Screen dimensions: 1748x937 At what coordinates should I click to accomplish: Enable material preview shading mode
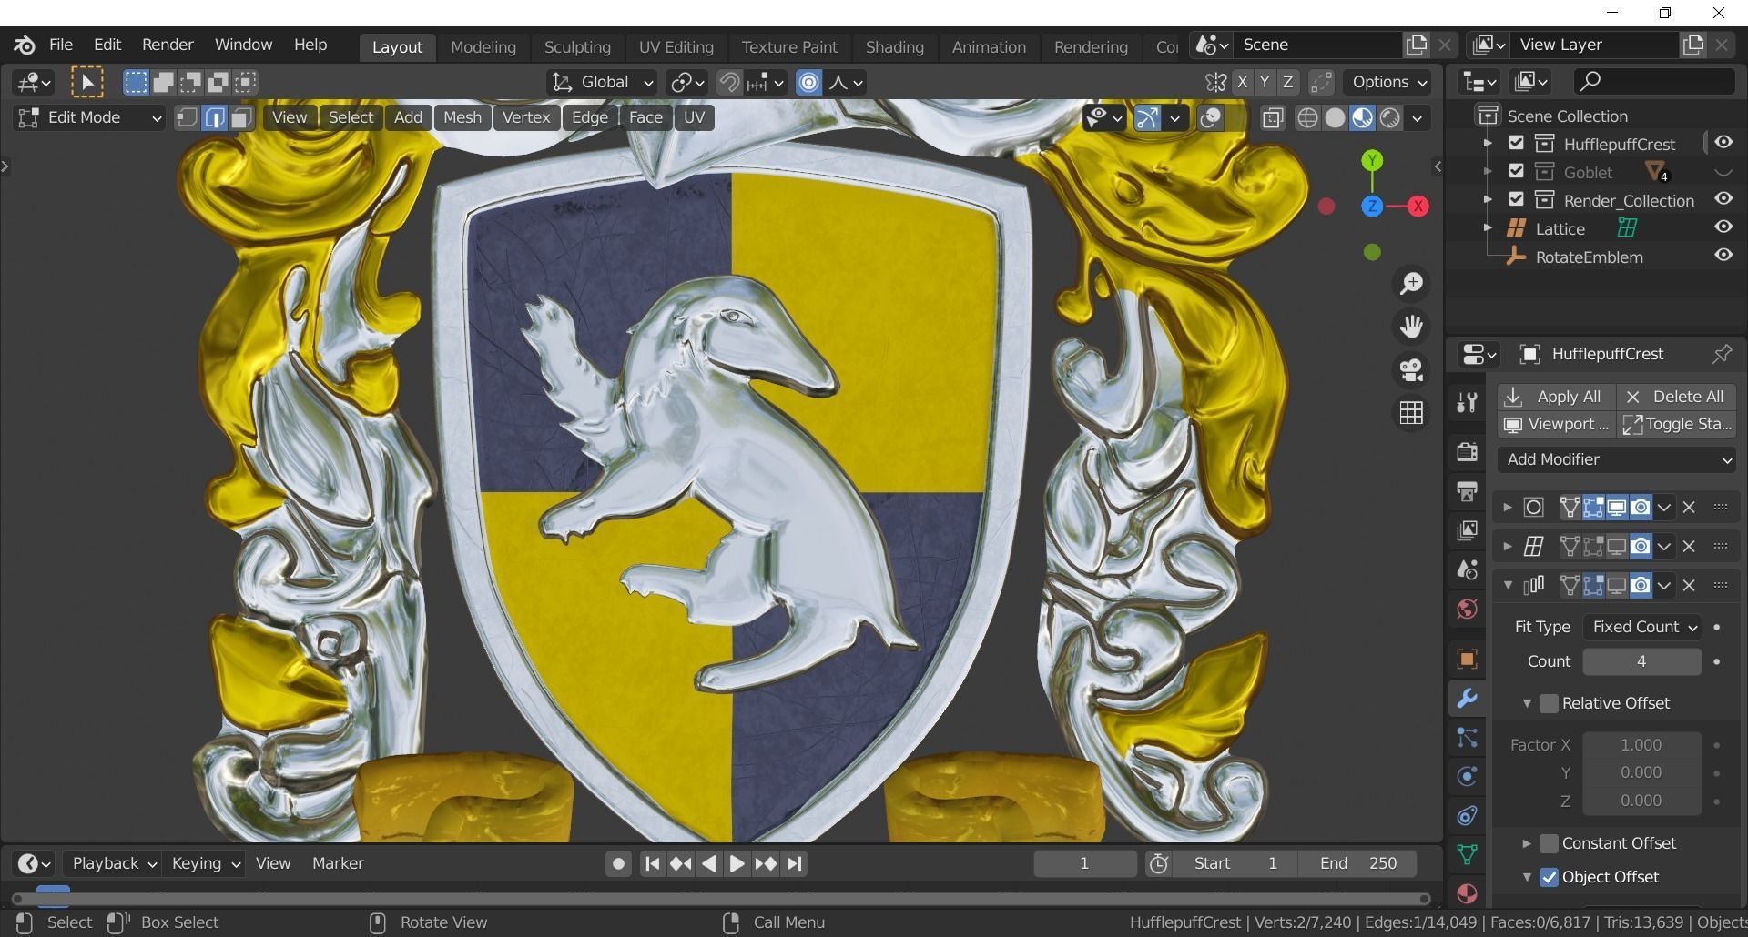[1362, 118]
